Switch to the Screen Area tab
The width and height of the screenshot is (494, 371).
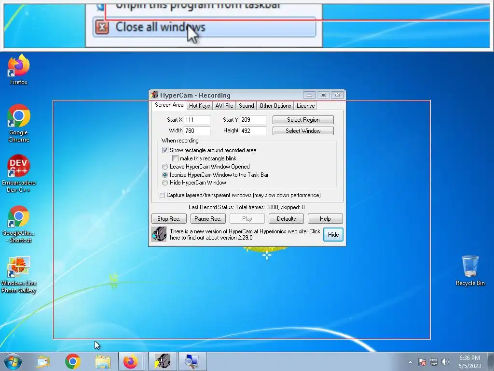click(169, 105)
